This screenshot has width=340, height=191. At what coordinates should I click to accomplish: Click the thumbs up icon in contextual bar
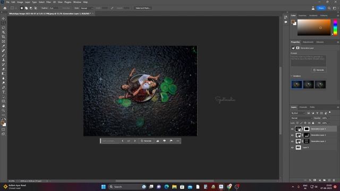[158, 141]
